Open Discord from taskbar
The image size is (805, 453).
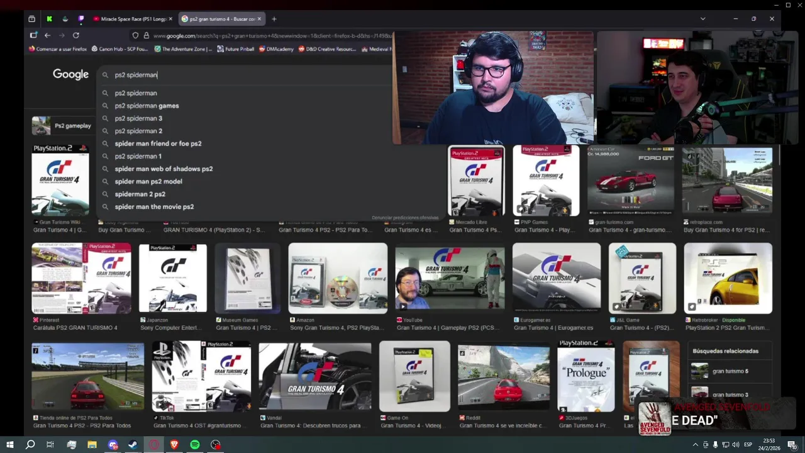[113, 445]
